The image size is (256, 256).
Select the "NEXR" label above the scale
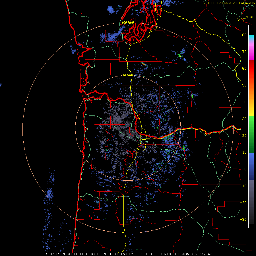pyautogui.click(x=250, y=17)
